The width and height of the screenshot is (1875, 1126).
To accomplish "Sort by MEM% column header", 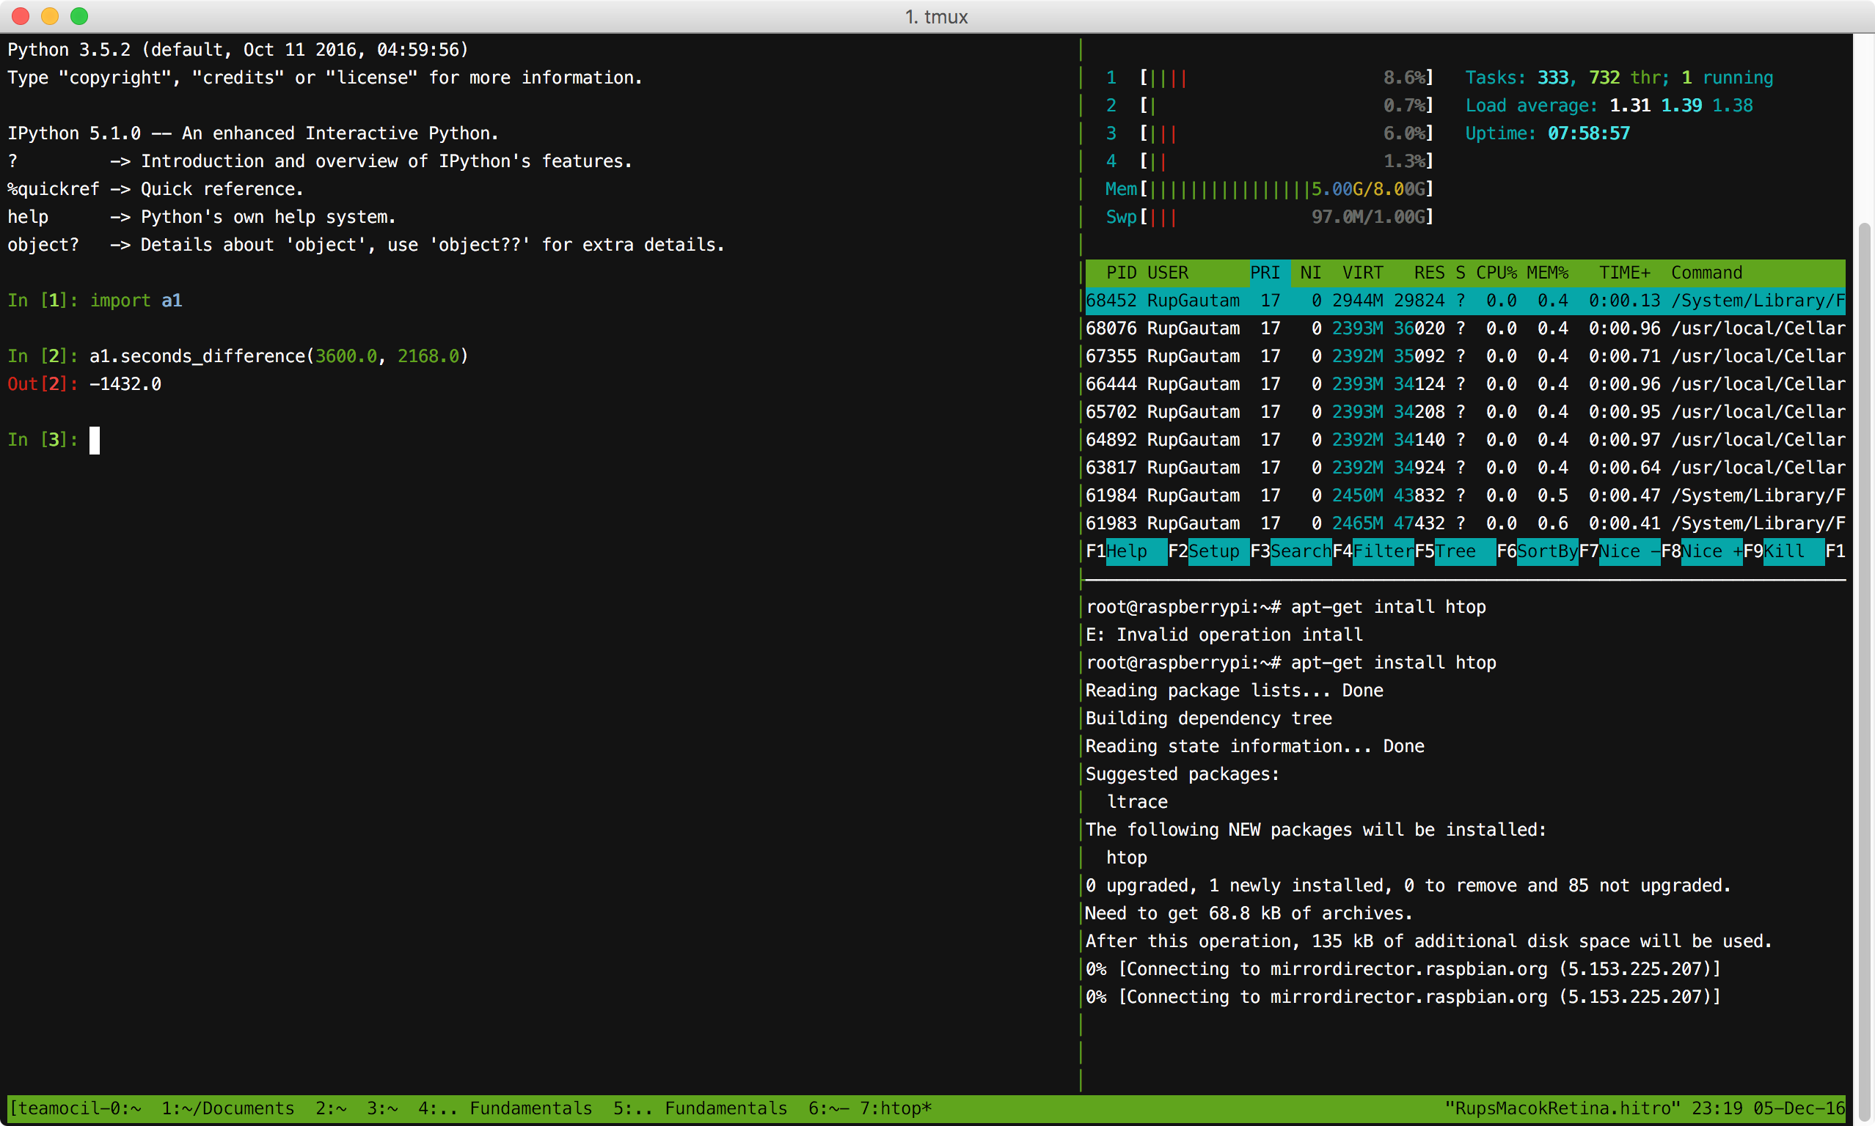I will [x=1547, y=273].
